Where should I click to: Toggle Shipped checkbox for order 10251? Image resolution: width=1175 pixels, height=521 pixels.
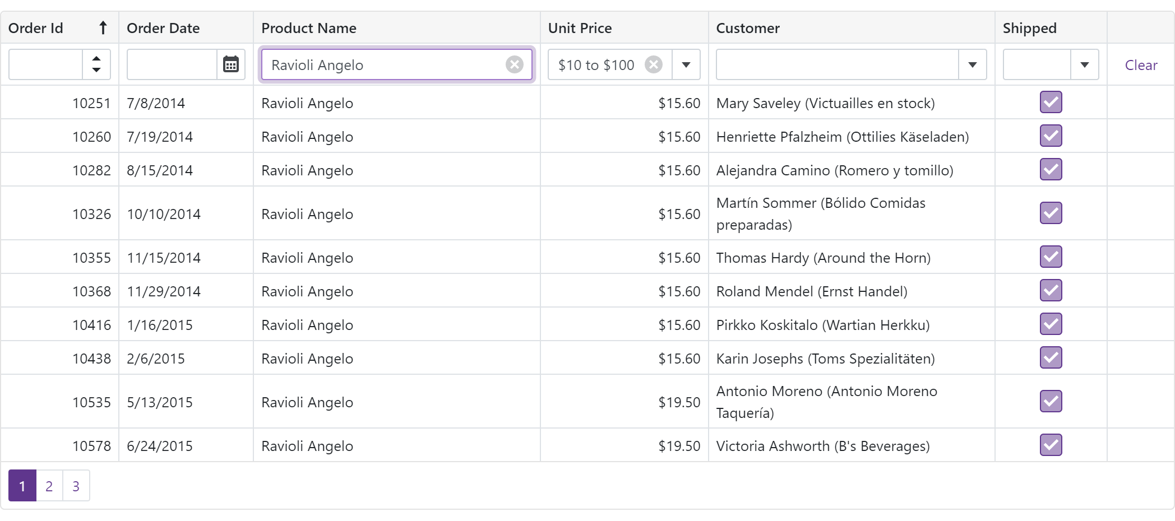coord(1051,103)
